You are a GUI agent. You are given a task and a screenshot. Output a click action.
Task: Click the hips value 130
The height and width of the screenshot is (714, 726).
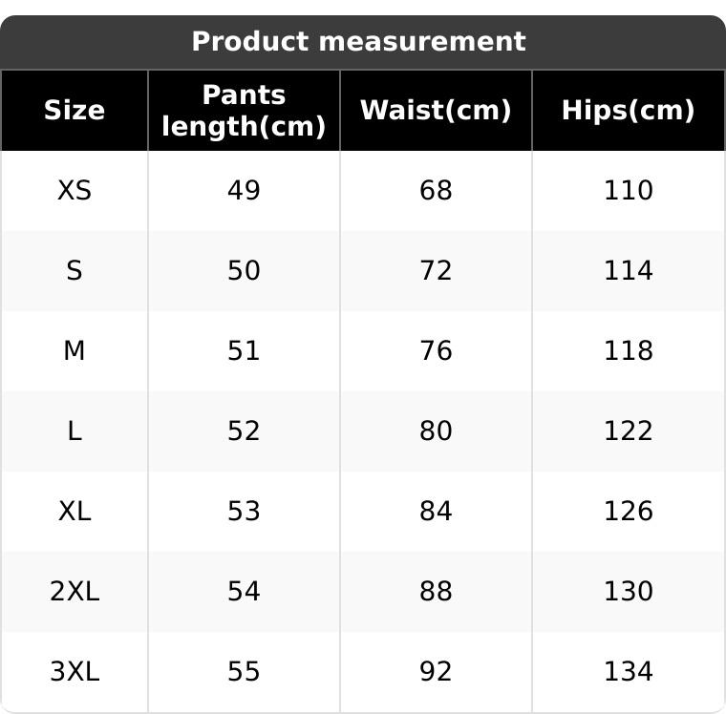pyautogui.click(x=628, y=592)
